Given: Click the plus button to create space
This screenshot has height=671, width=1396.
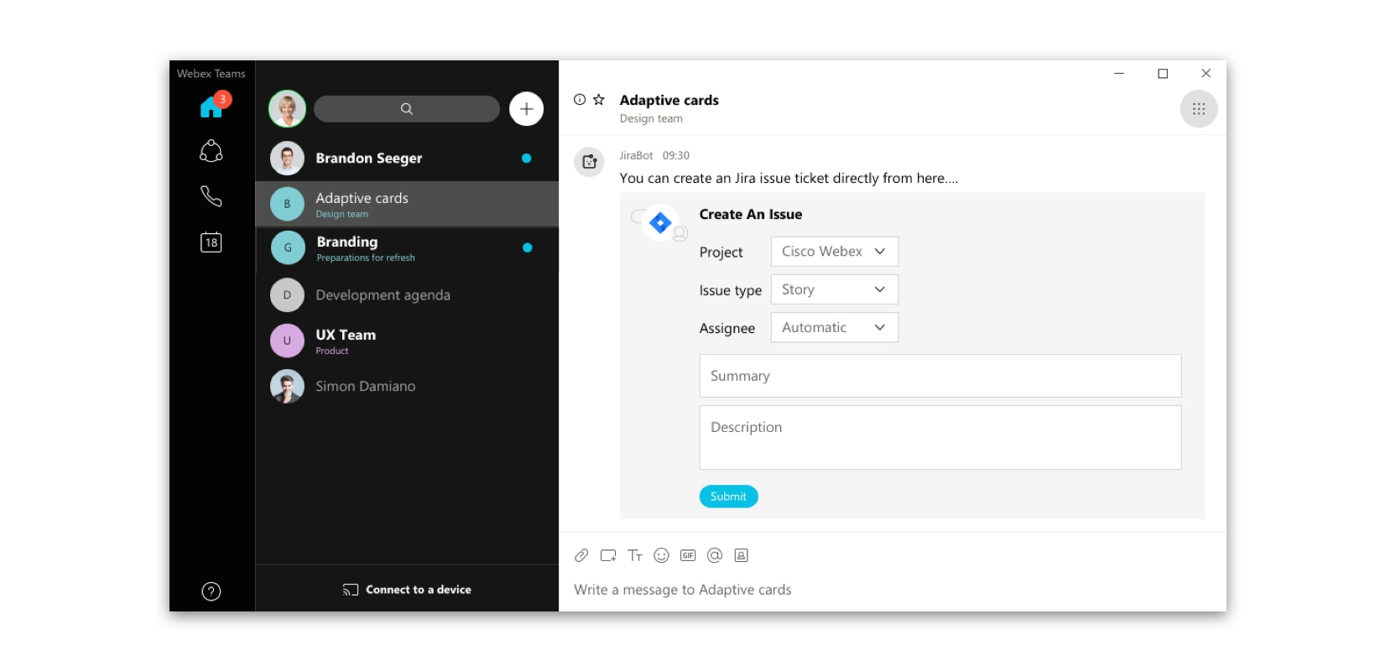Looking at the screenshot, I should (x=526, y=108).
